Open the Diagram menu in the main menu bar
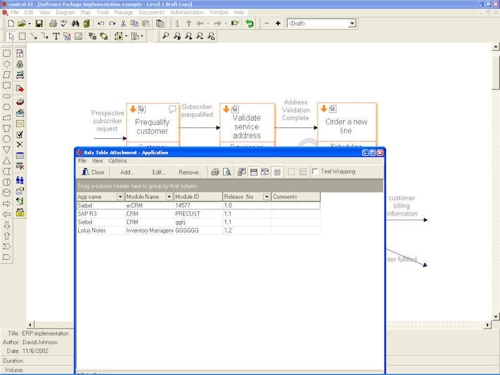 tap(65, 12)
